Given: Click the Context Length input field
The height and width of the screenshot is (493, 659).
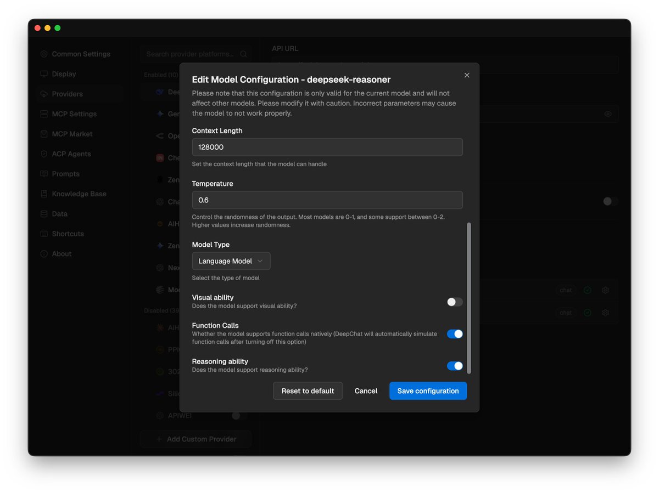Looking at the screenshot, I should [x=327, y=147].
